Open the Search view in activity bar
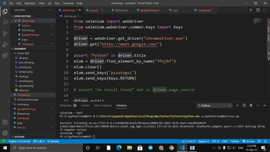270x152 pixels. [x=5, y=22]
